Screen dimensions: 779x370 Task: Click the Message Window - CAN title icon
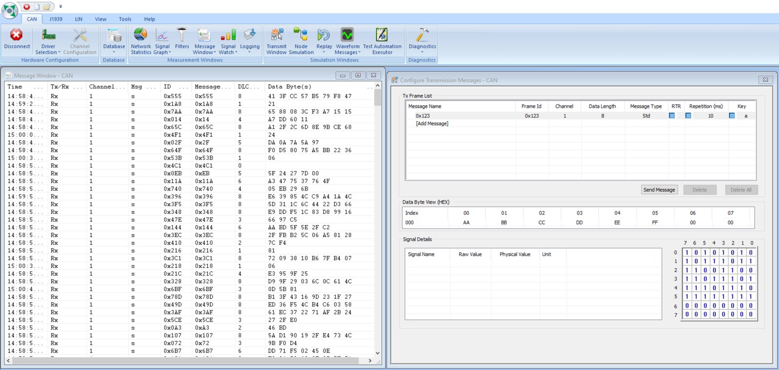(x=9, y=76)
